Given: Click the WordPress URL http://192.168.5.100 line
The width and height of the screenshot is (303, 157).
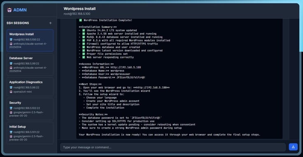Looking at the screenshot, I should tap(110, 68).
